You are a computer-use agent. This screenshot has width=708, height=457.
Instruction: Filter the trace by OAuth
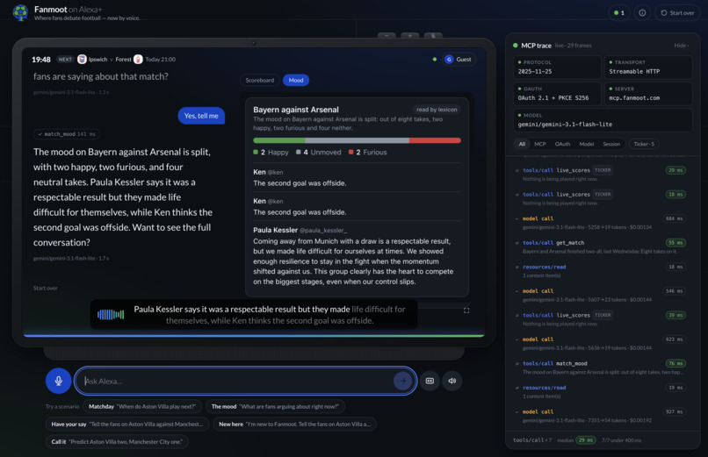(562, 144)
